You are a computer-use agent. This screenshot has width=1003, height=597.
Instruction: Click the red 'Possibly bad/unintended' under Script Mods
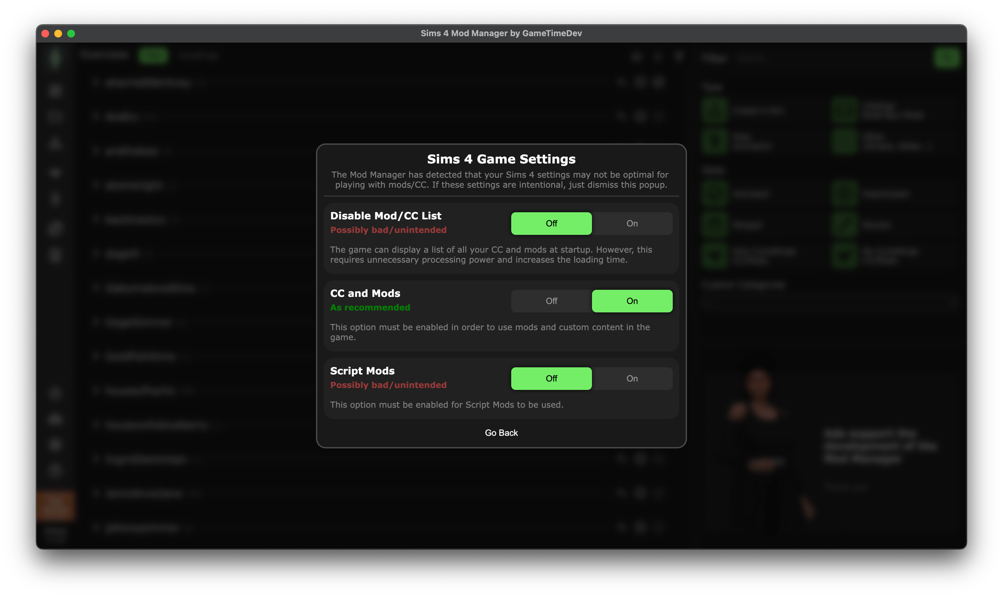tap(388, 385)
